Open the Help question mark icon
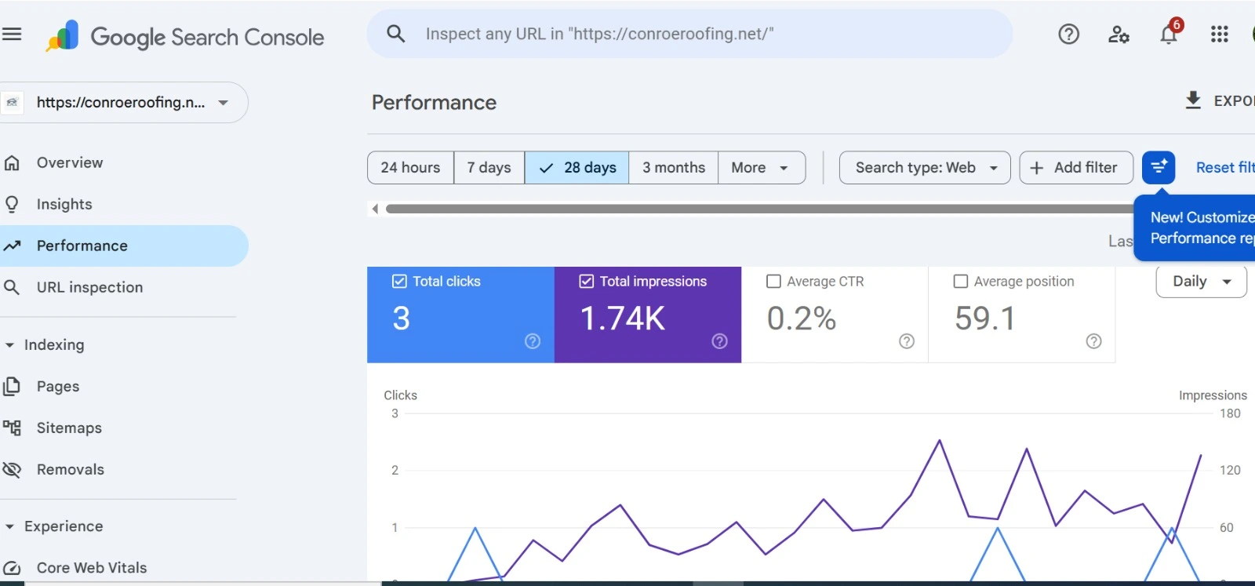 coord(1068,34)
